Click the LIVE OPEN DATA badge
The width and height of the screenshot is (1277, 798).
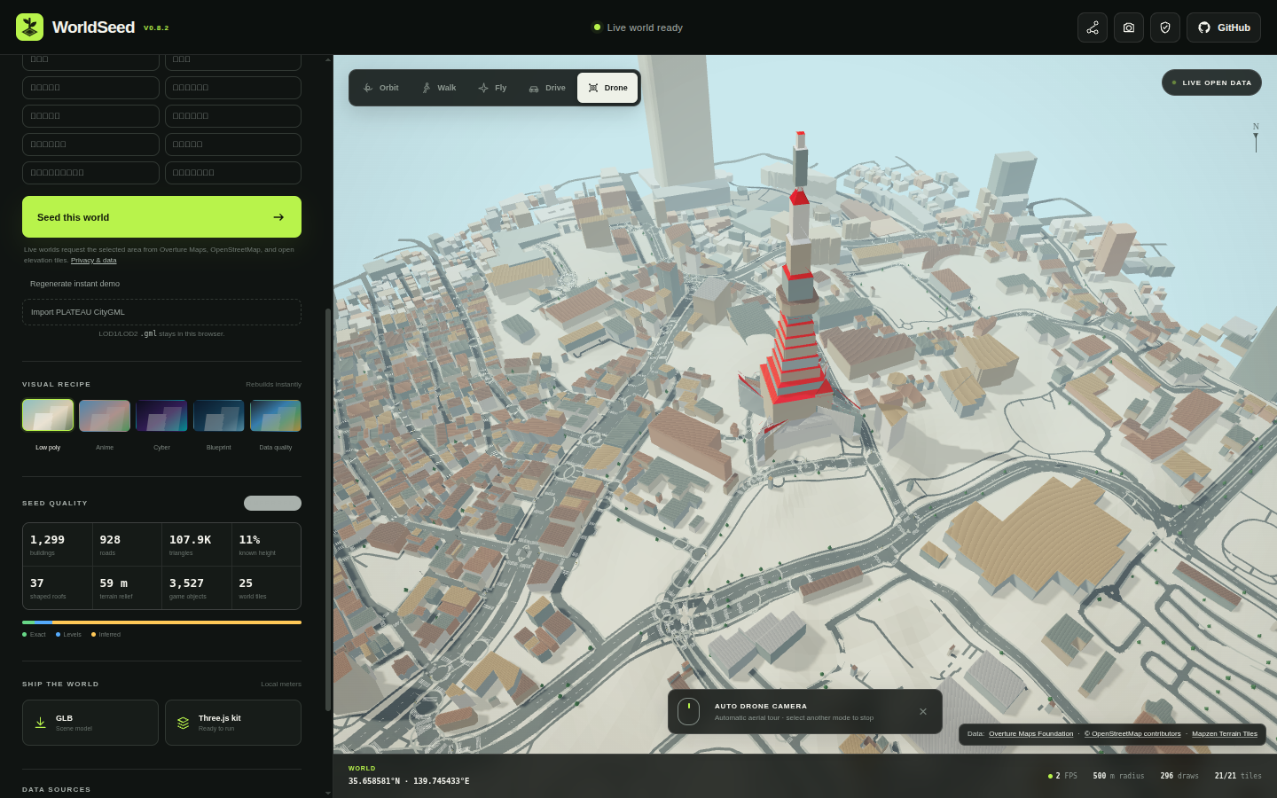tap(1211, 82)
